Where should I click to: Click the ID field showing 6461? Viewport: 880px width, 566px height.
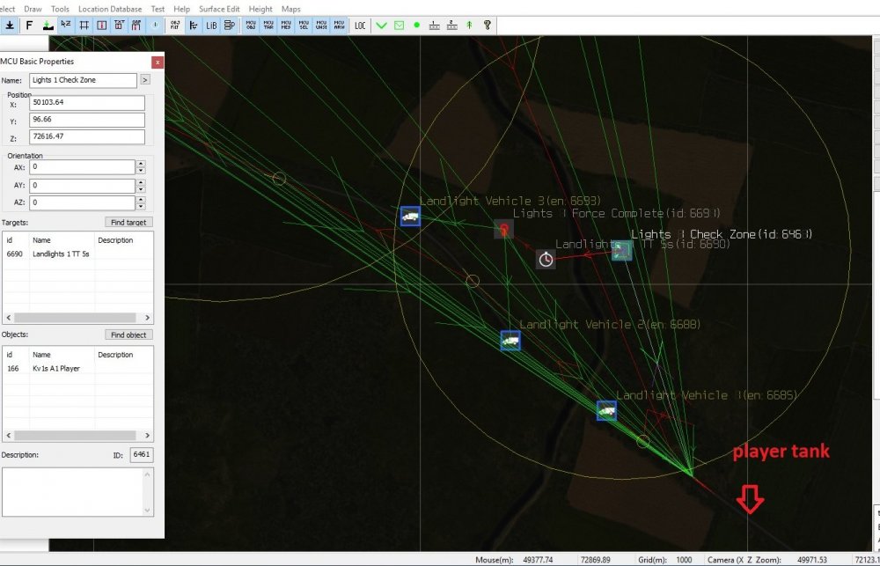(x=142, y=455)
